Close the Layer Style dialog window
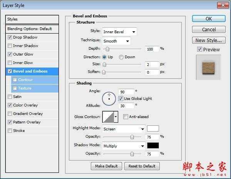This screenshot has height=179, width=231. pyautogui.click(x=221, y=5)
